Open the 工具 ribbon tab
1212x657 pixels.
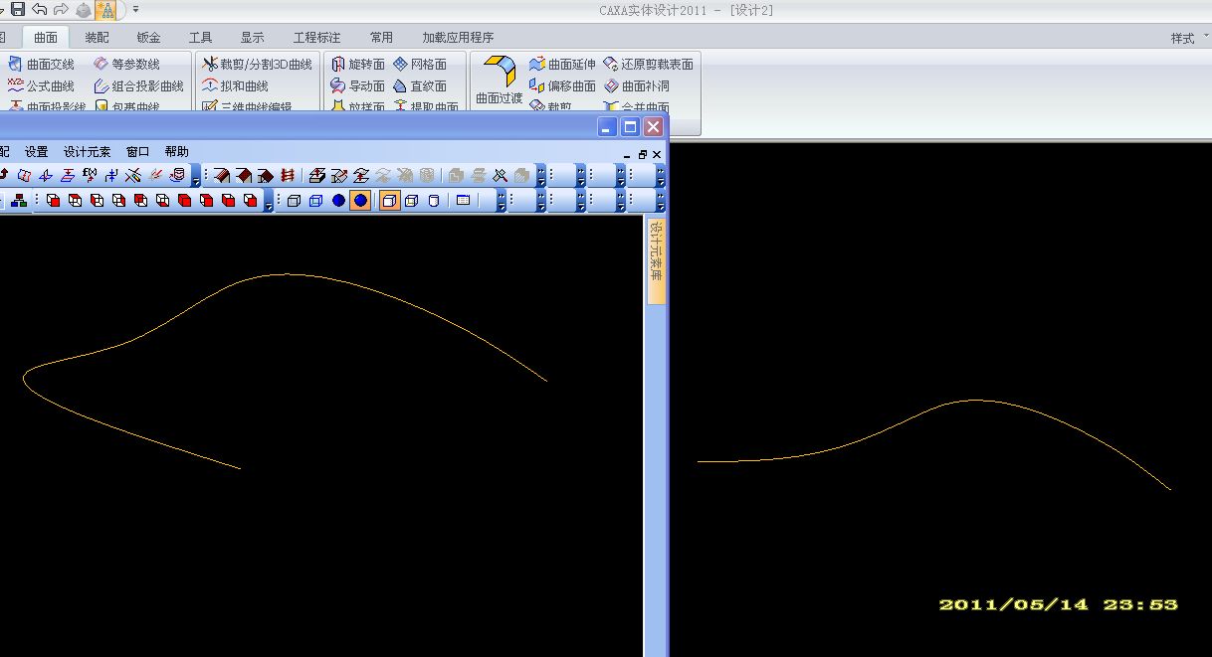(200, 38)
